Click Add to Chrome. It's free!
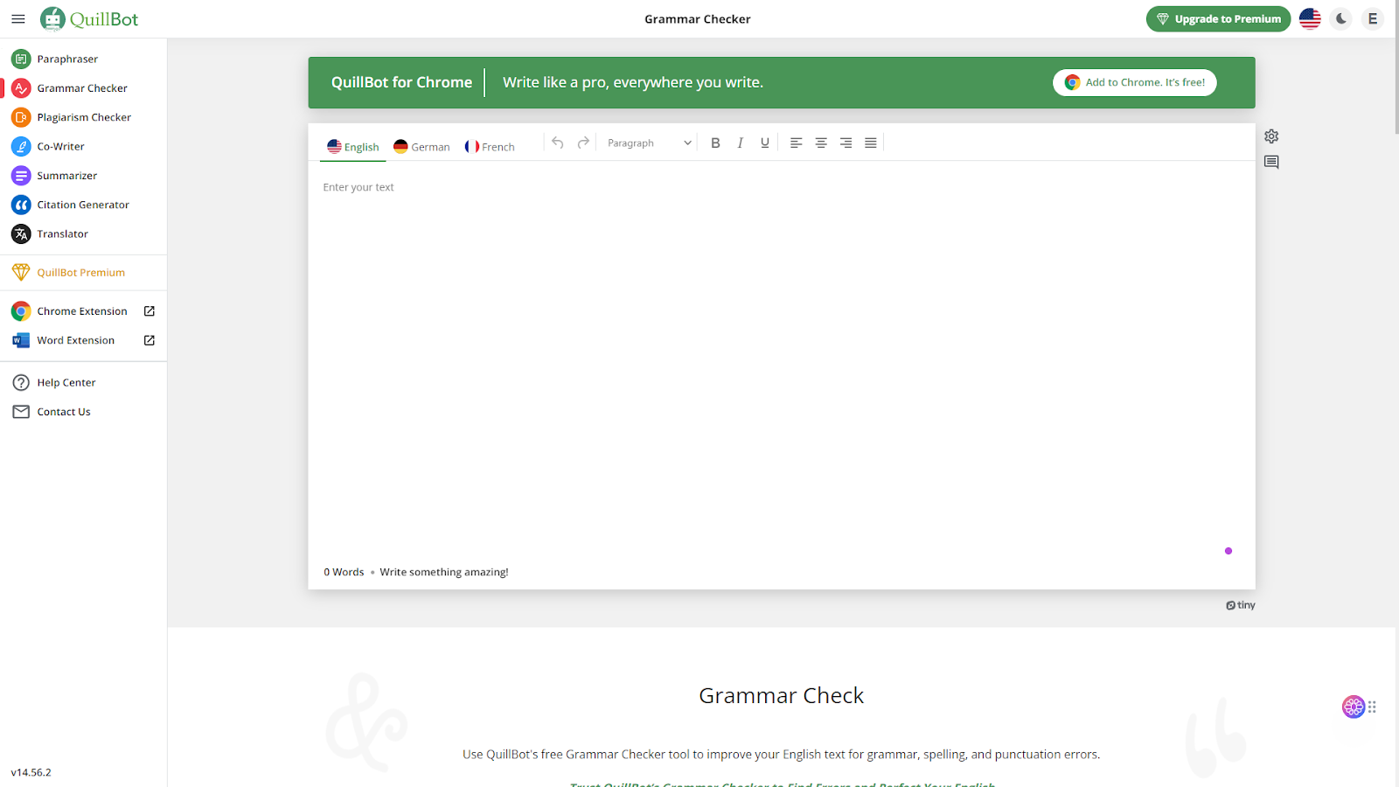 1135,82
